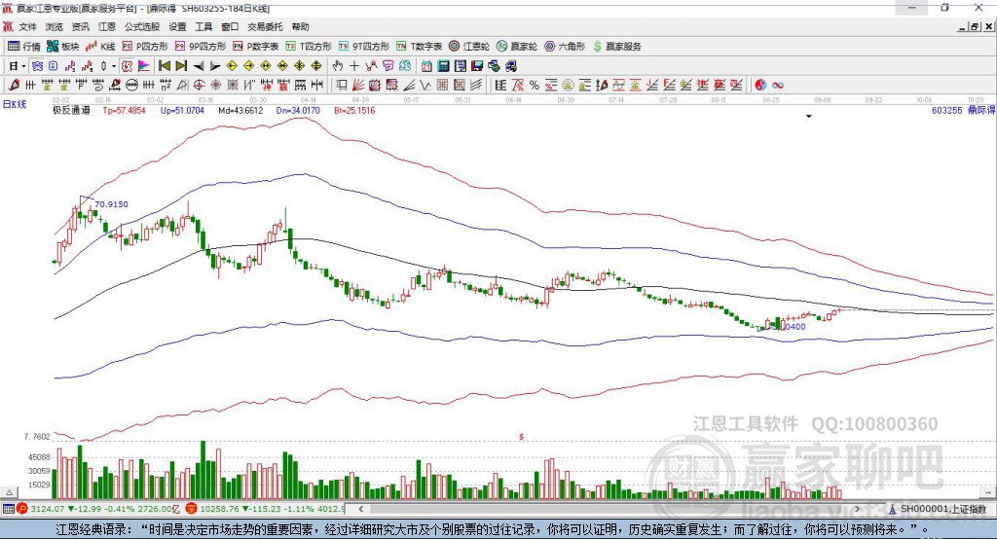The image size is (997, 539).
Task: Open the T四方形 time square
Action: [309, 47]
